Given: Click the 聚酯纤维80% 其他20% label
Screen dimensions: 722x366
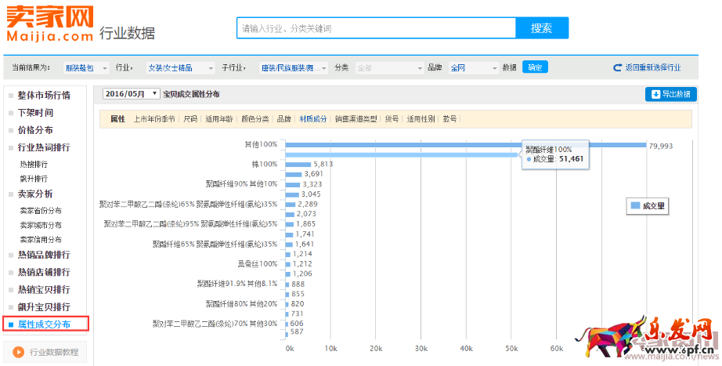Looking at the screenshot, I should click(x=242, y=304).
